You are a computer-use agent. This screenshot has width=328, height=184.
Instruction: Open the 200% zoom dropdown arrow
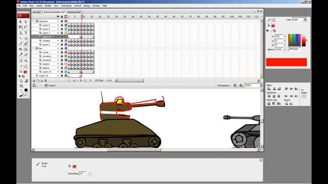click(x=261, y=85)
